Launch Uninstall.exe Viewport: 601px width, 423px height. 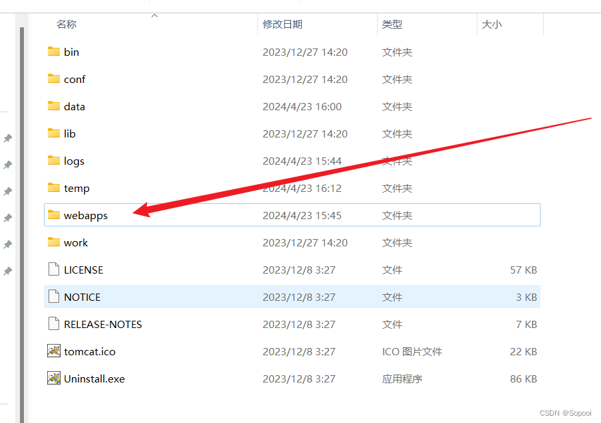[x=93, y=379]
